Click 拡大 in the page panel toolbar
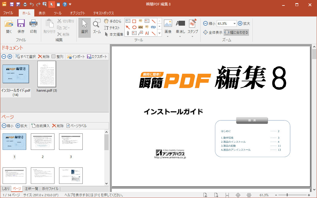 point(21,126)
